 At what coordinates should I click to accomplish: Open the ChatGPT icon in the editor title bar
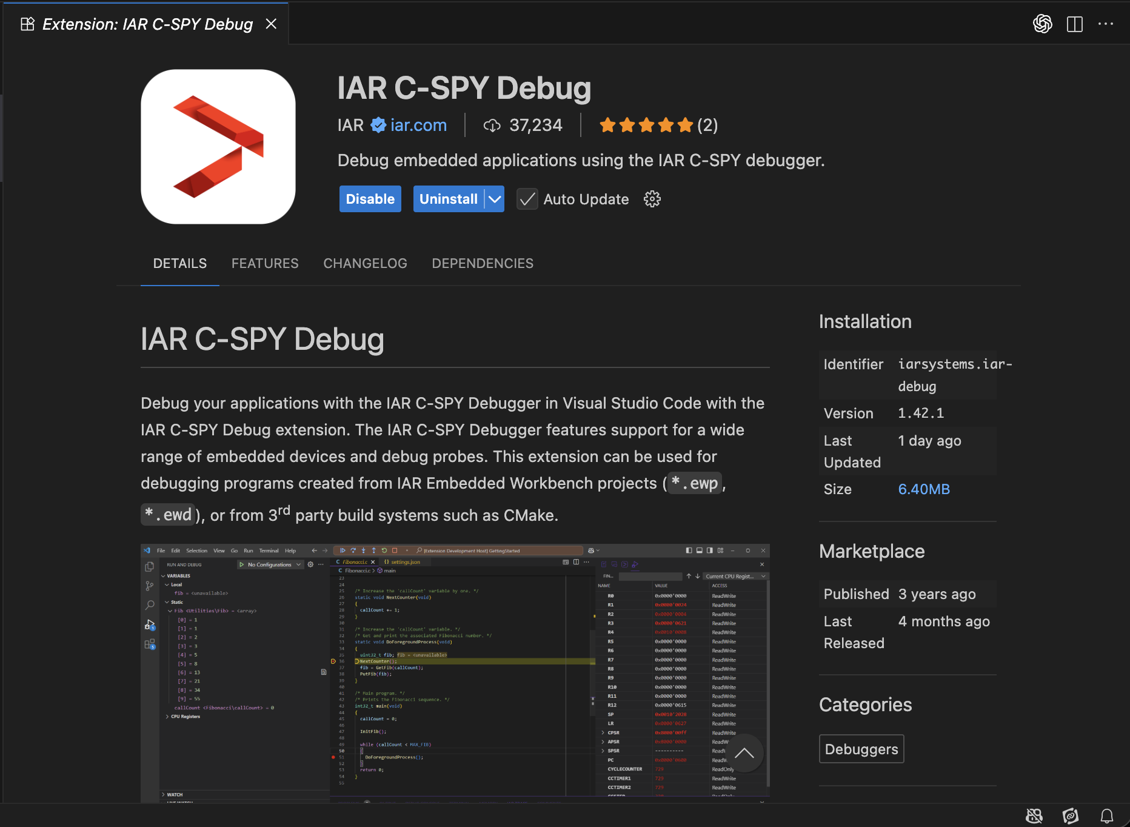point(1042,24)
